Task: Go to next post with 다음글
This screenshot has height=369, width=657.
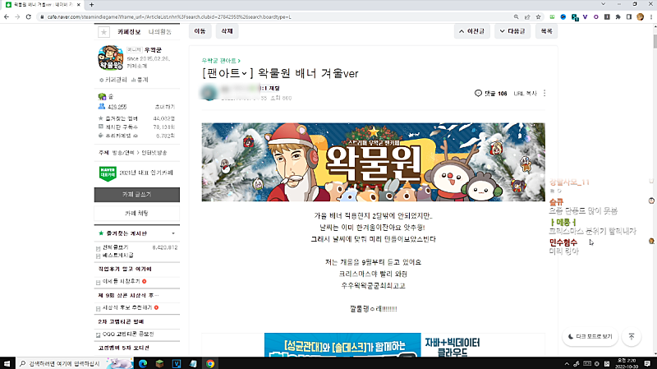Action: tap(512, 31)
